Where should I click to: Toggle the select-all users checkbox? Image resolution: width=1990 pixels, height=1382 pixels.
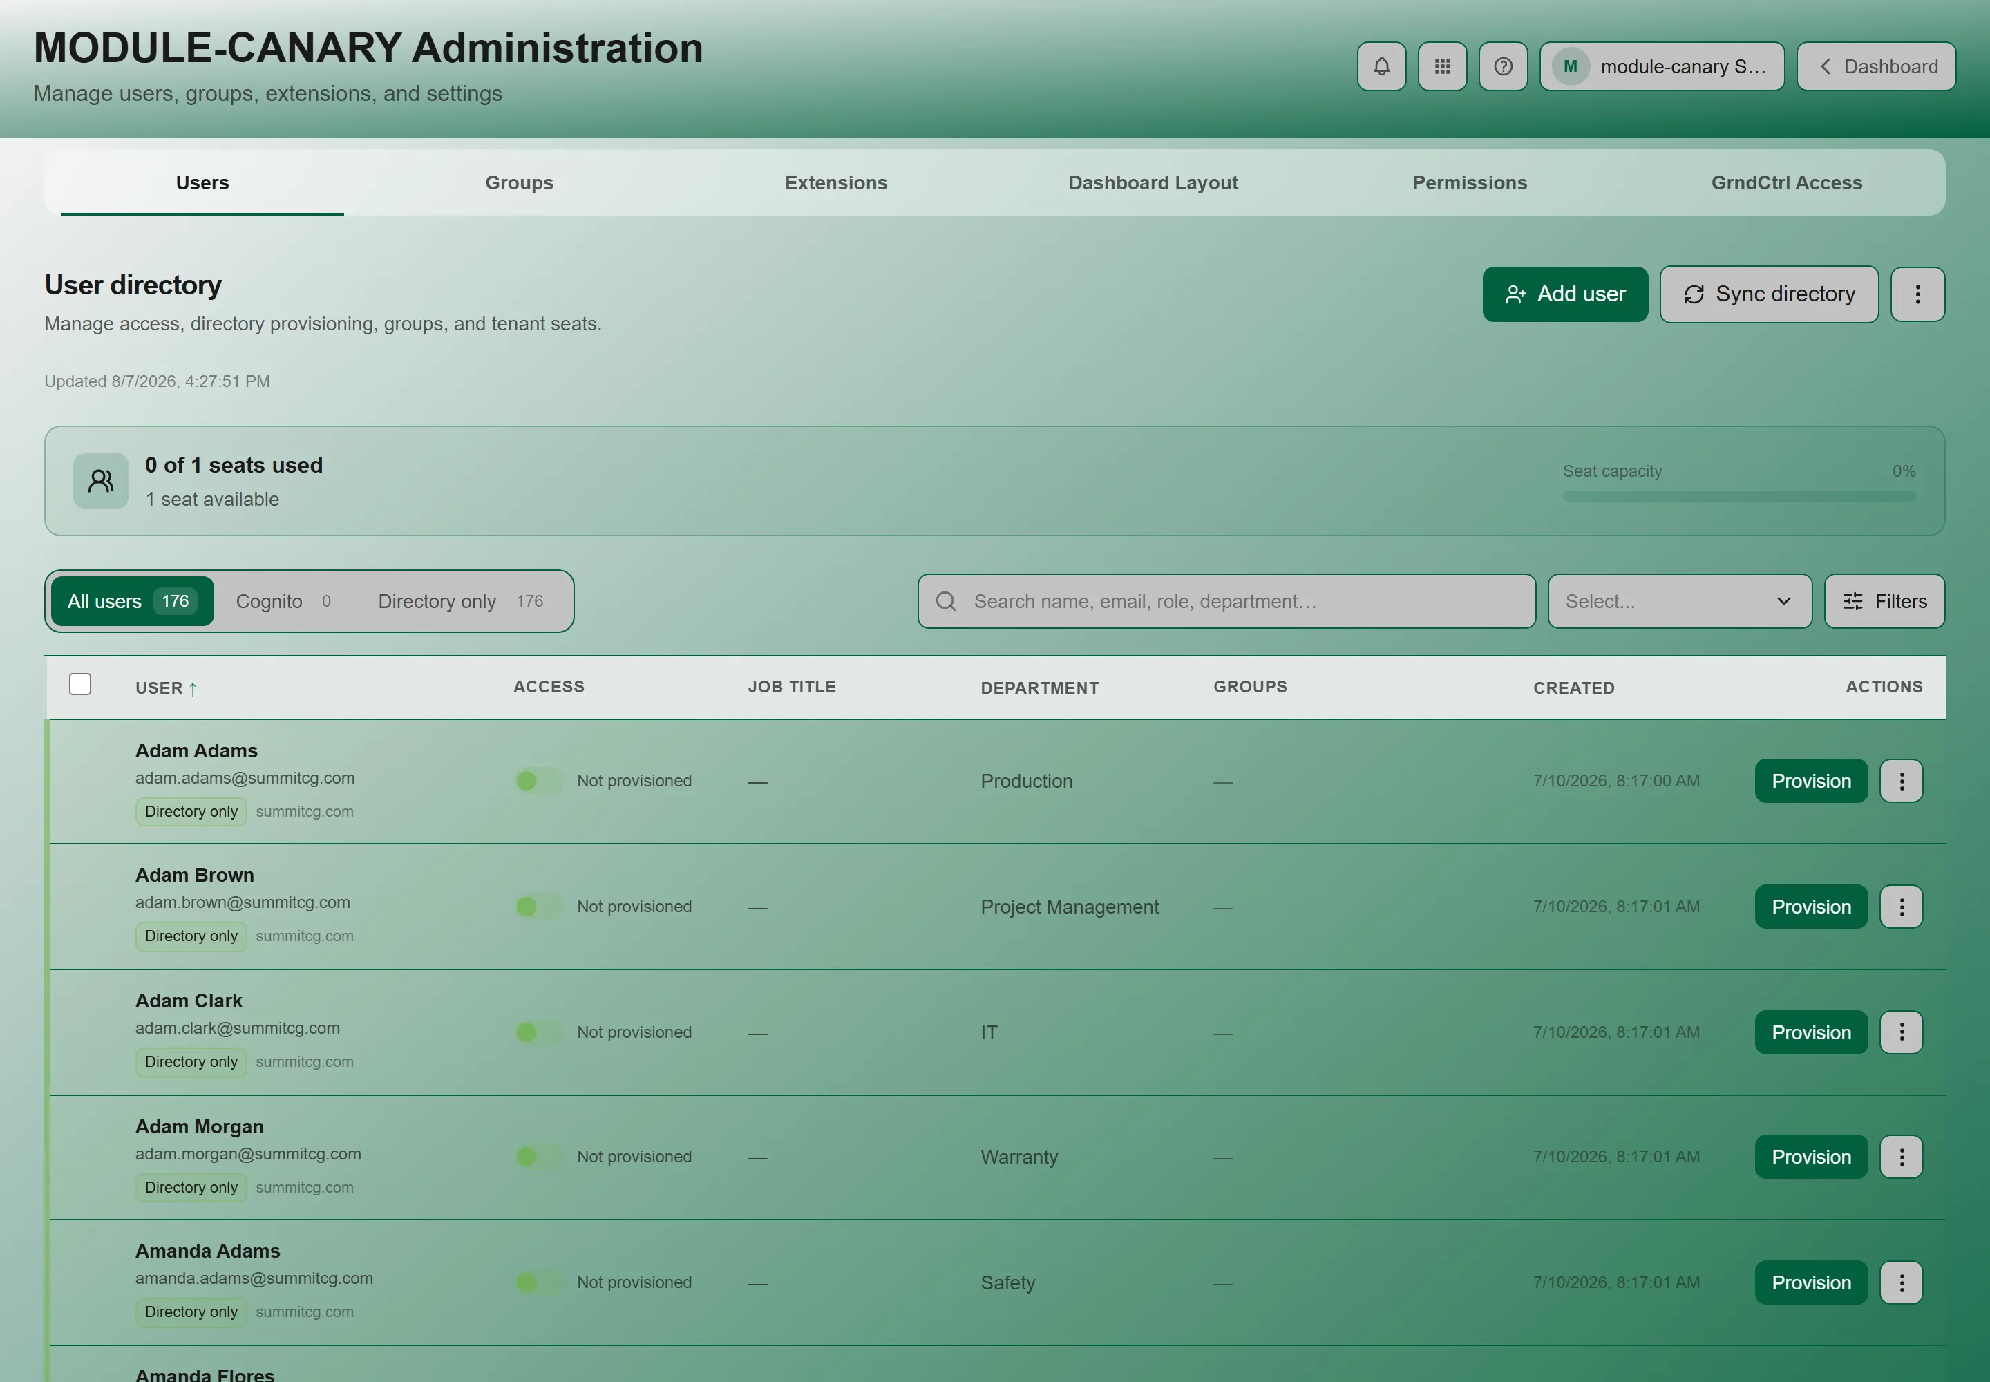pos(79,684)
